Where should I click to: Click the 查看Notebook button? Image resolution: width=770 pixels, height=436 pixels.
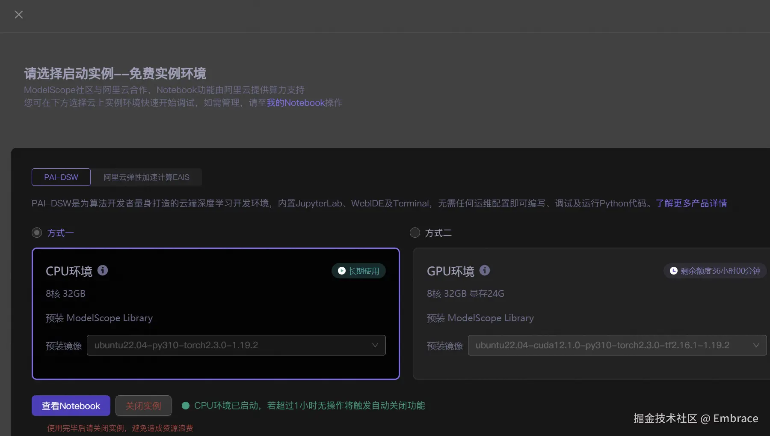click(71, 406)
